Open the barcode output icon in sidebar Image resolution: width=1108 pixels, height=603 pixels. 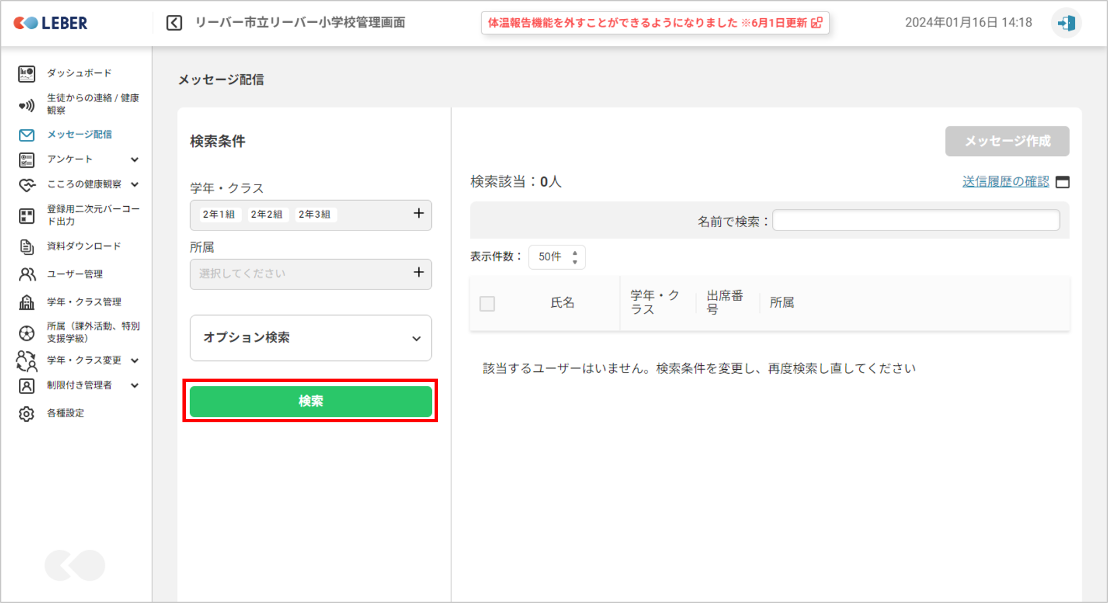tap(26, 216)
